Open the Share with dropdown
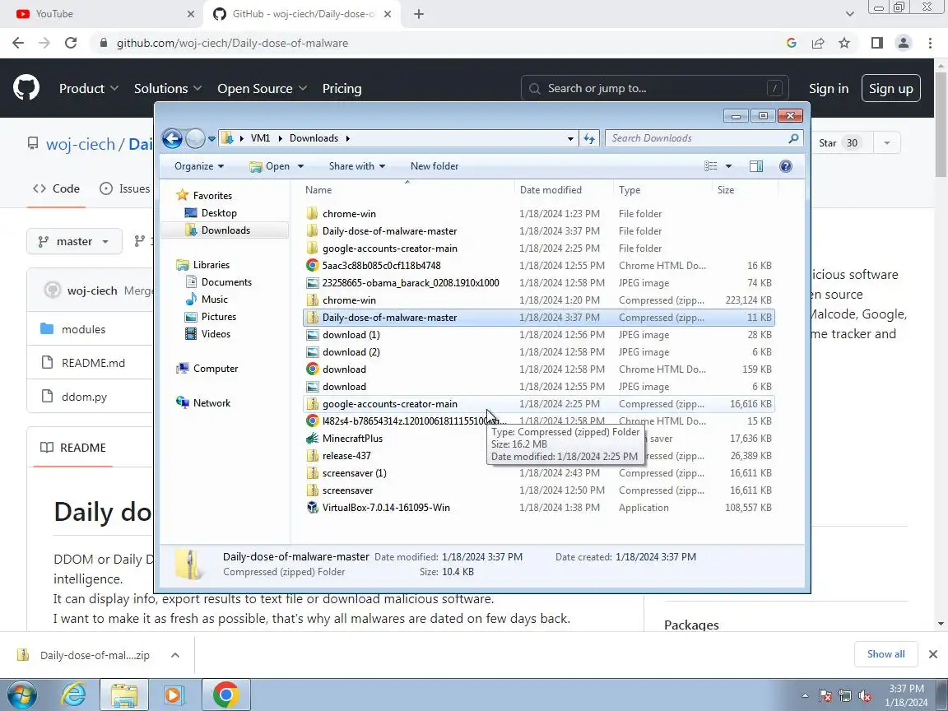Viewport: 948px width, 711px height. click(x=356, y=166)
